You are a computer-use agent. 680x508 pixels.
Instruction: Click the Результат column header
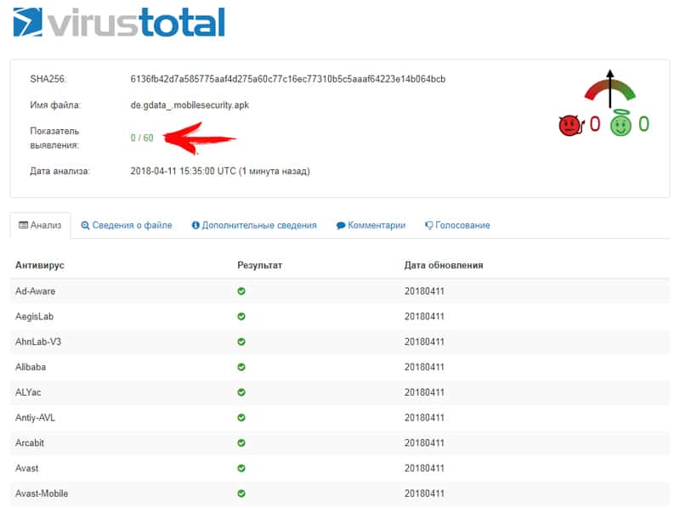click(x=260, y=265)
